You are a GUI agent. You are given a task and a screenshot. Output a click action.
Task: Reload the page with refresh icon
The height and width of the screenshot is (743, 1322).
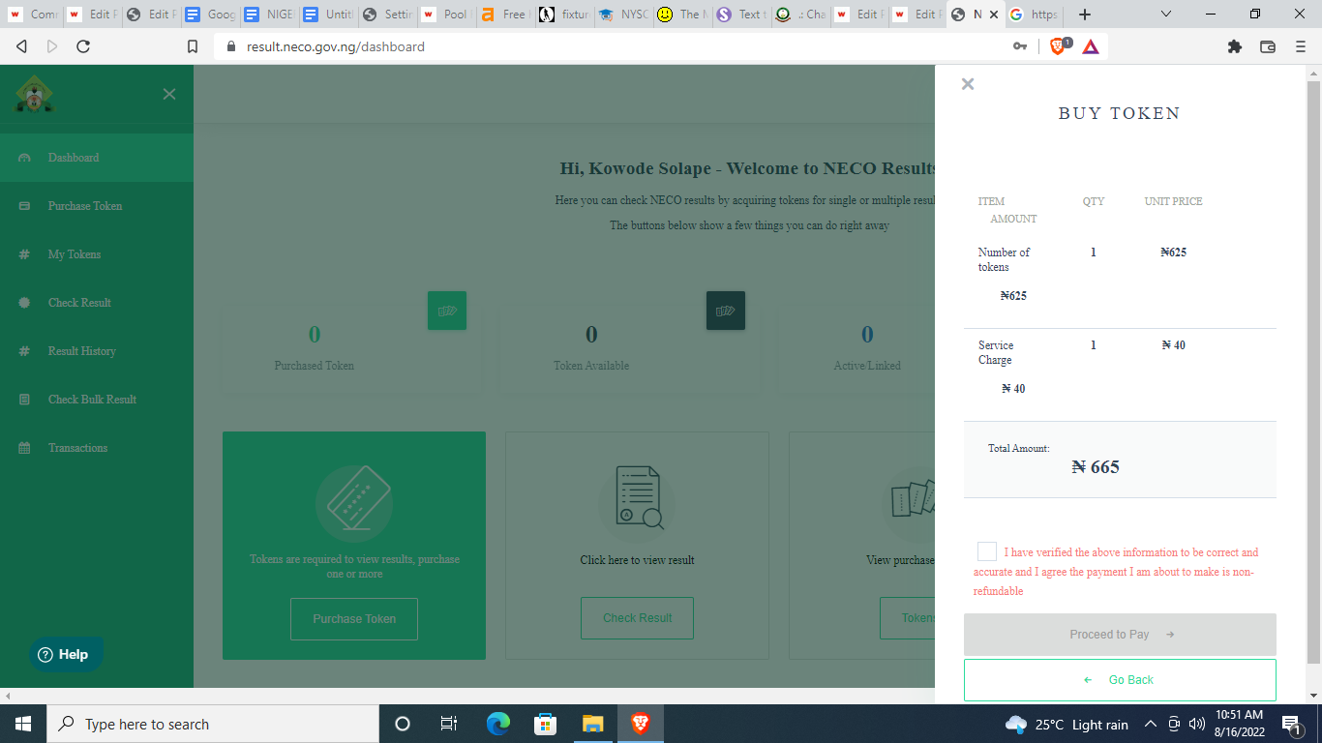point(83,46)
